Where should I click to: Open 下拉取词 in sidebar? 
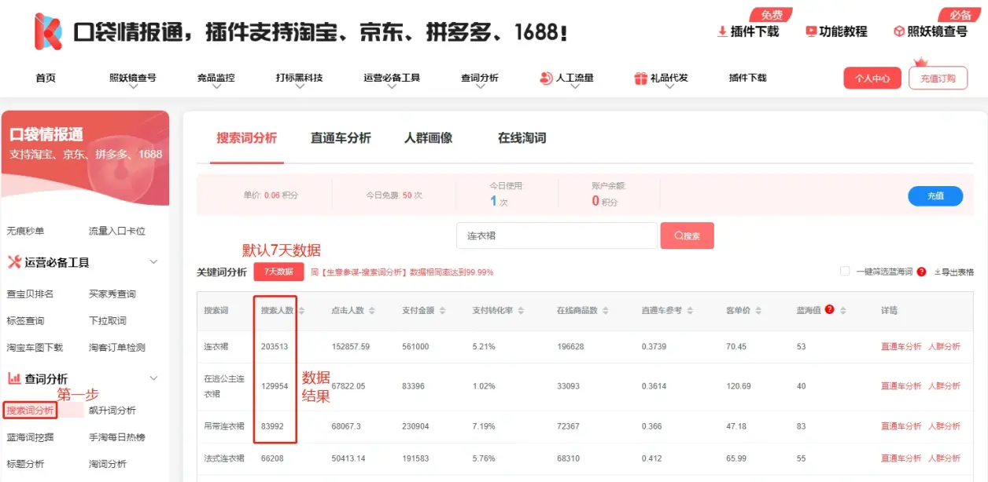[x=108, y=320]
